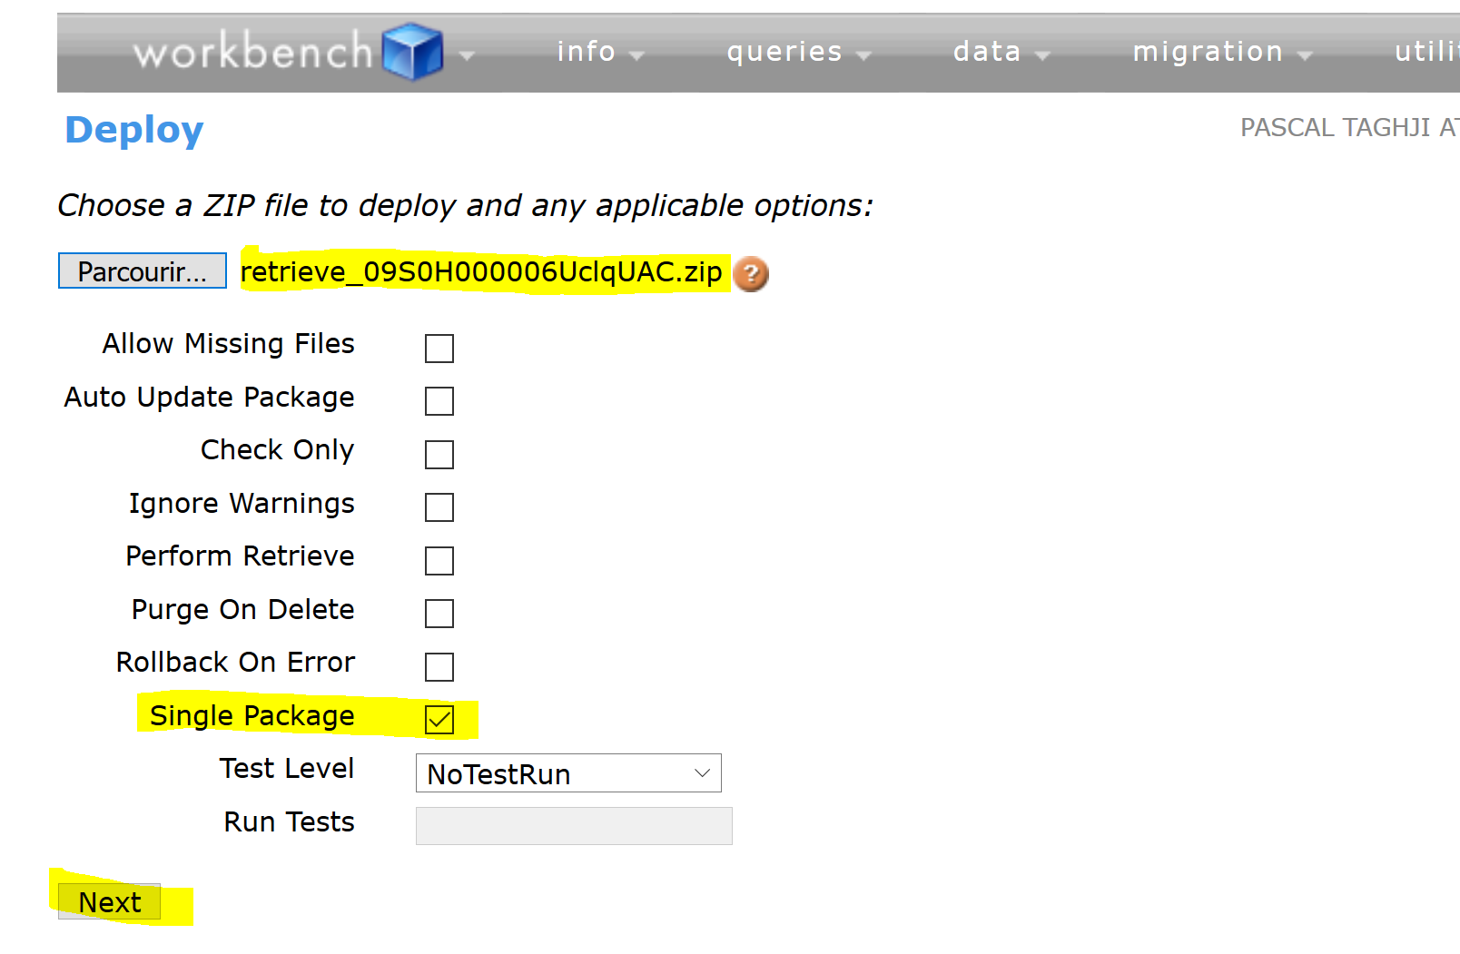The width and height of the screenshot is (1460, 954).
Task: Click the Workbench cube logo
Action: tap(413, 52)
